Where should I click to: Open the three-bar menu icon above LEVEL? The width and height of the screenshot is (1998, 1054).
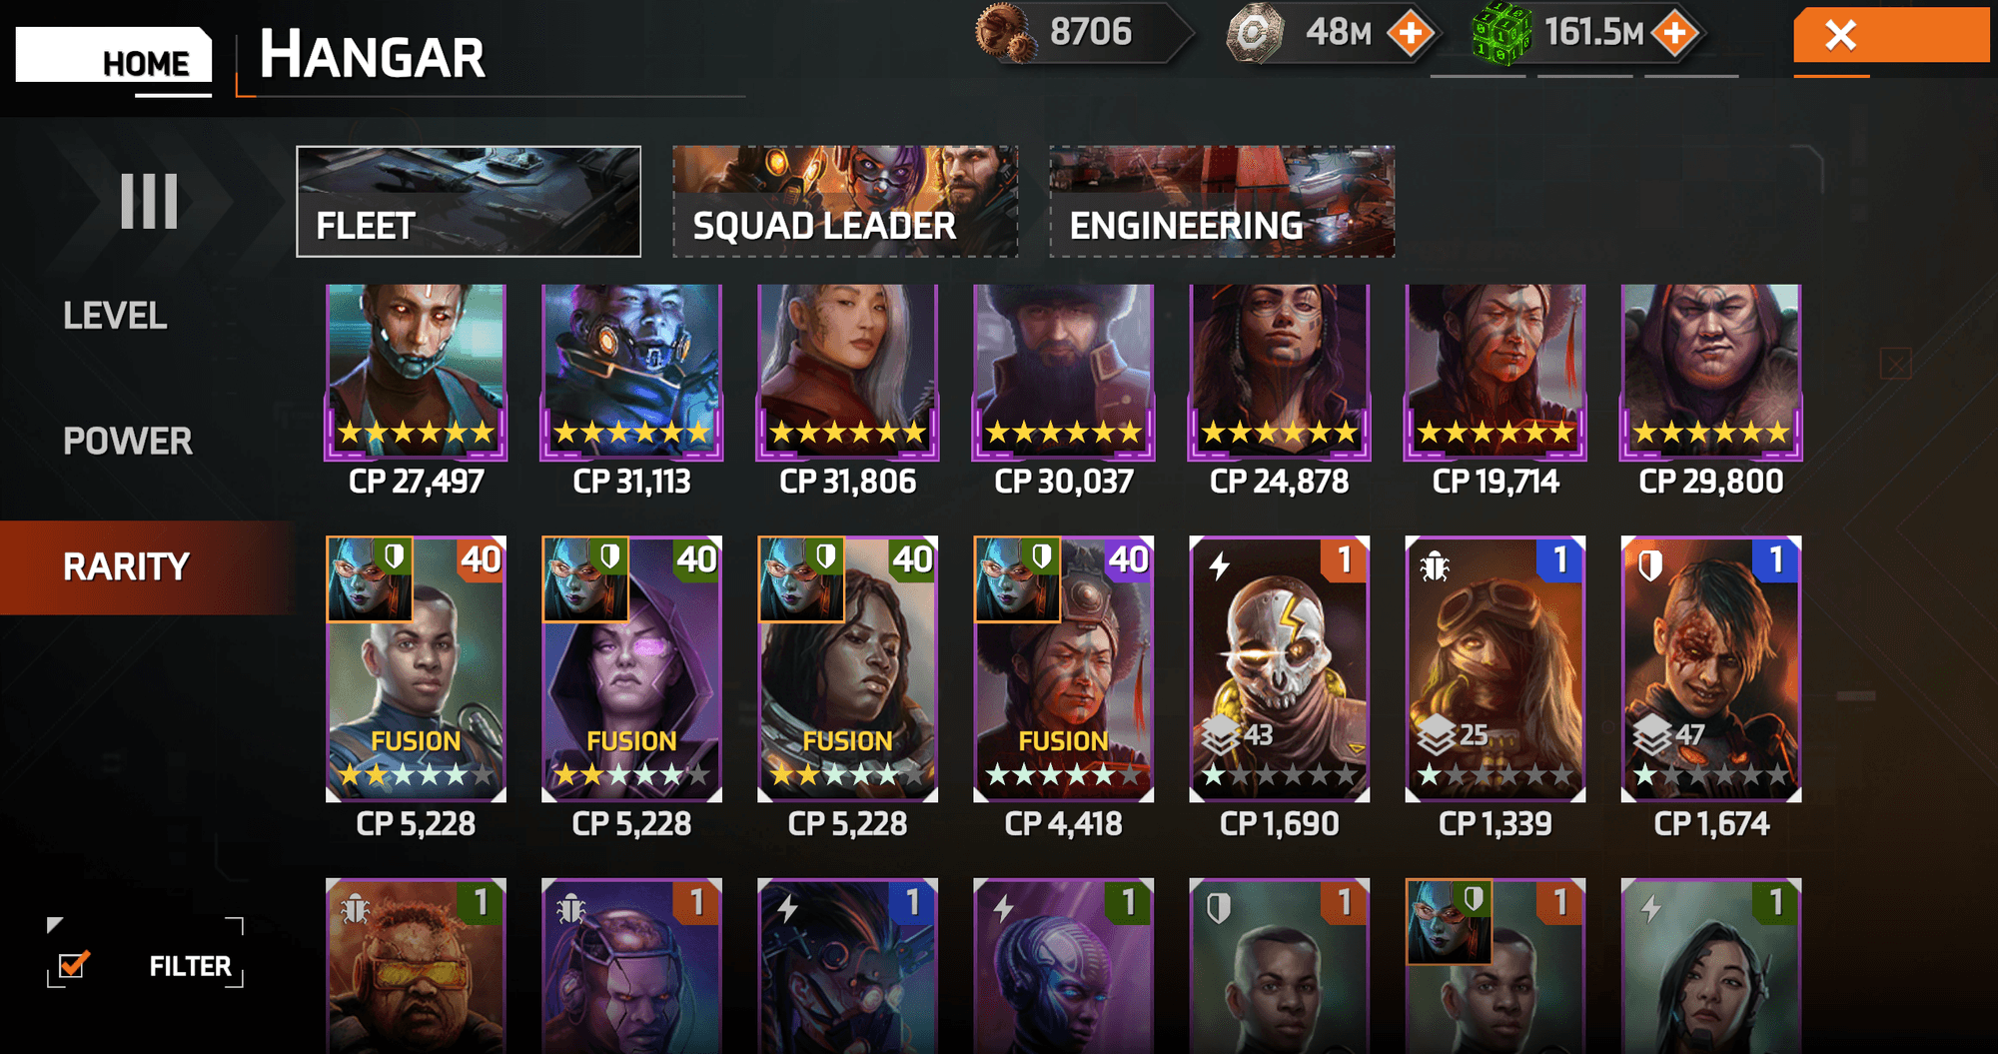(x=149, y=201)
